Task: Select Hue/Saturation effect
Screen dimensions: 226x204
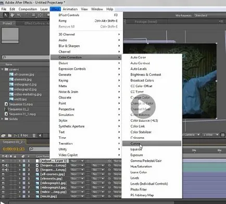Action: pyautogui.click(x=152, y=167)
